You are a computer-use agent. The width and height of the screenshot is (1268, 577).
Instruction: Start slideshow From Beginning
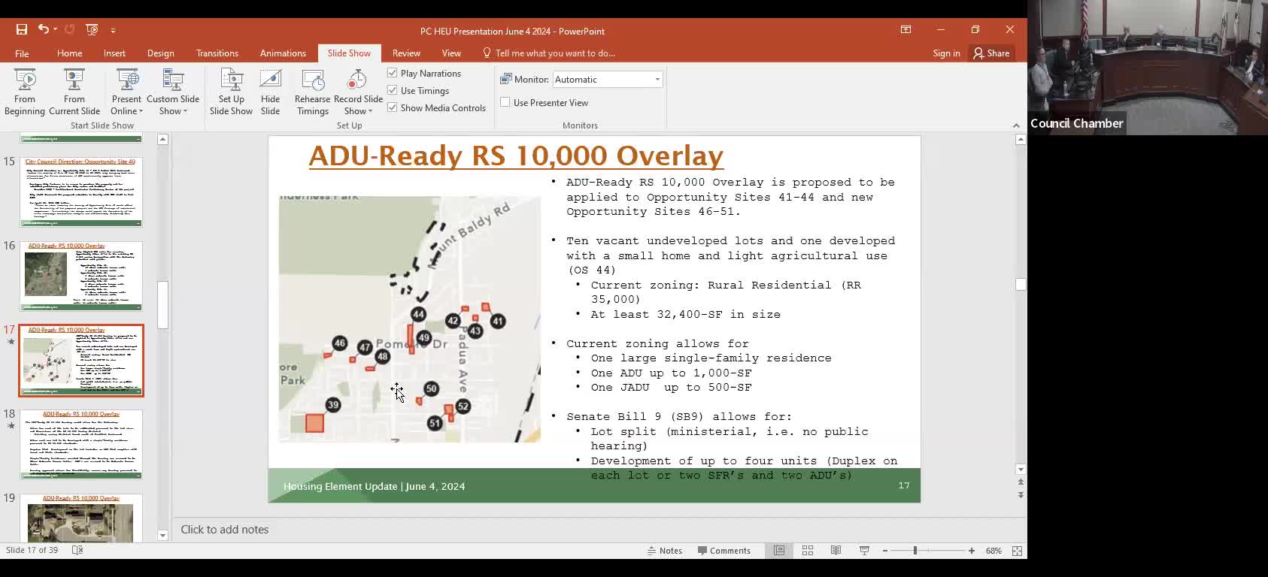(25, 92)
